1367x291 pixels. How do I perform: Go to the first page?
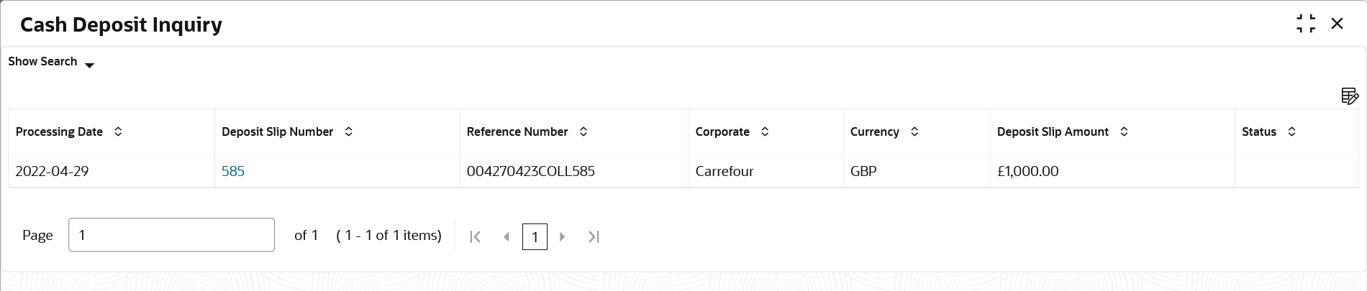475,236
